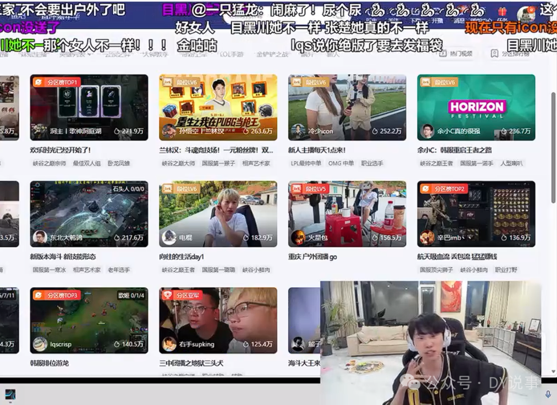This screenshot has width=557, height=405.
Task: Open 右手supking stream thumbnail
Action: (218, 320)
